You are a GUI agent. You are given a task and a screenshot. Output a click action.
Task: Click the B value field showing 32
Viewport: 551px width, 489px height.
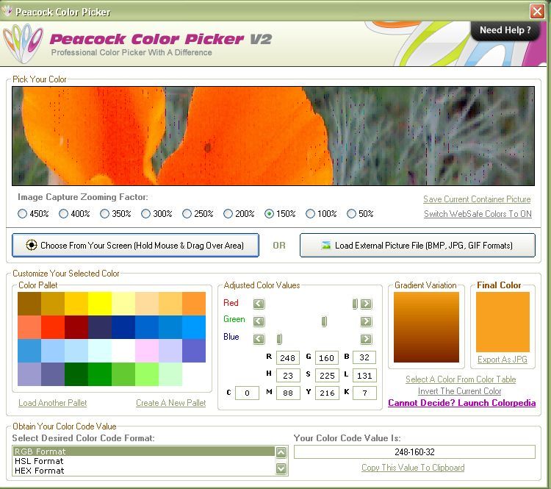(364, 357)
